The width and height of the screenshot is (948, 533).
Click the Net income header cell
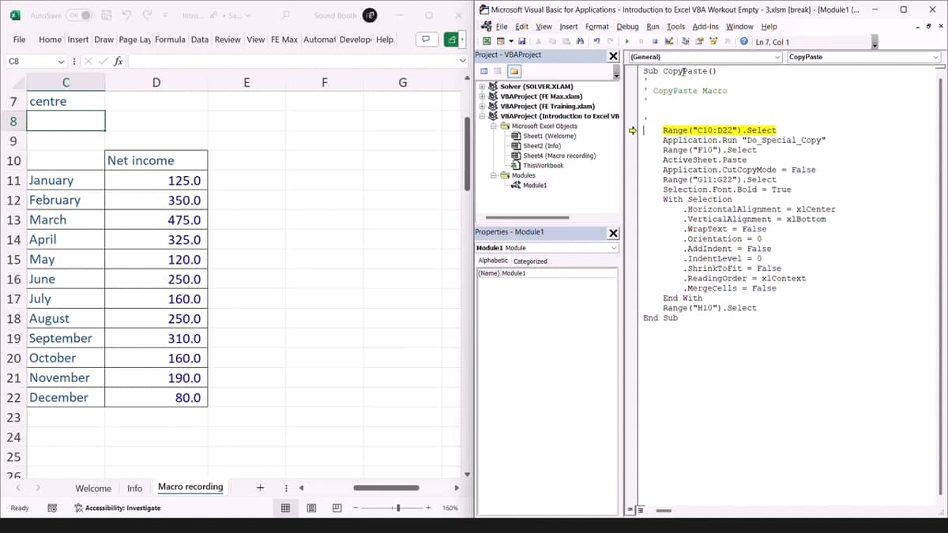click(x=156, y=161)
